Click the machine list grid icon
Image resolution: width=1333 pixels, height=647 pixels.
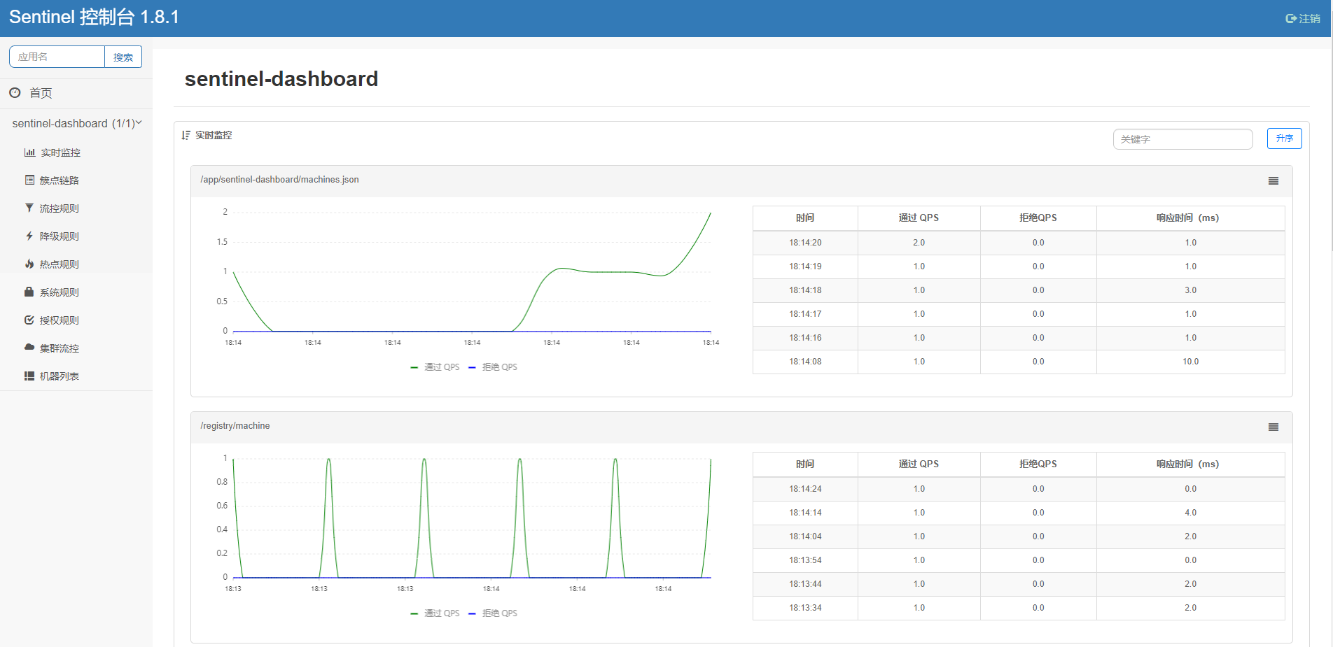[x=29, y=376]
